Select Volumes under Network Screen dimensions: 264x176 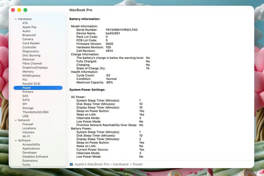click(x=28, y=132)
